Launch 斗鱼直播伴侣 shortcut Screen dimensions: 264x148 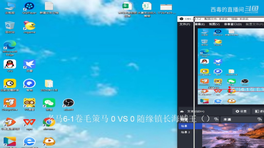10,124
